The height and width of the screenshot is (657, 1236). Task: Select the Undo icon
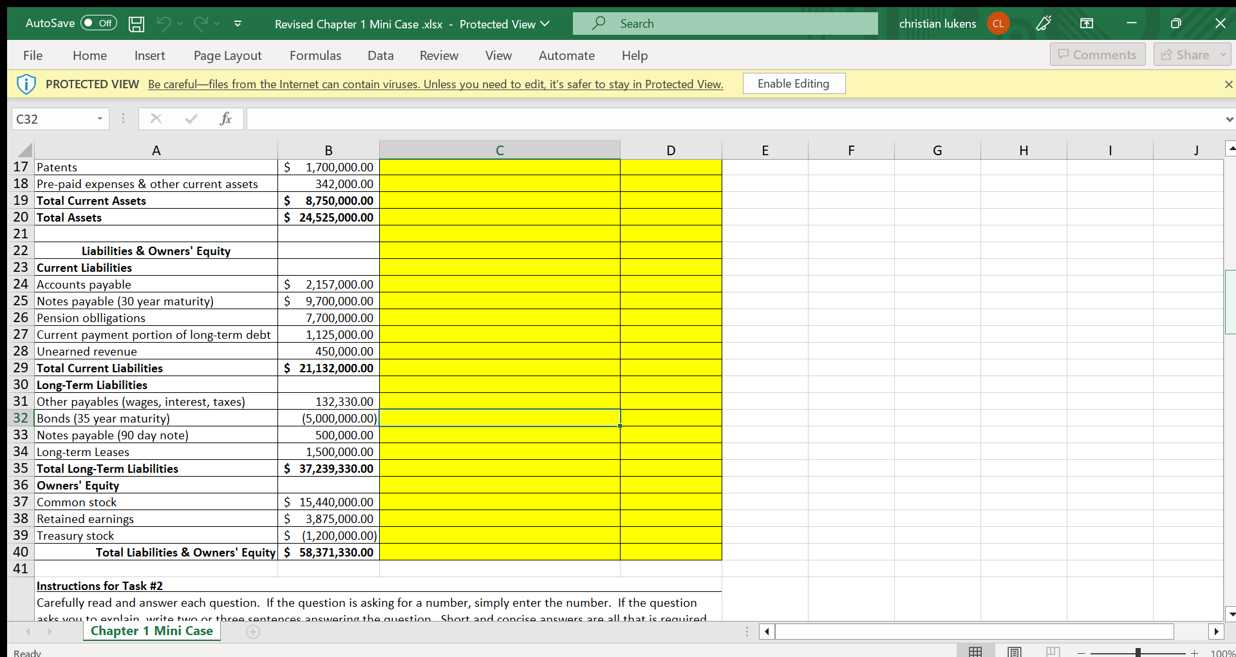tap(165, 23)
